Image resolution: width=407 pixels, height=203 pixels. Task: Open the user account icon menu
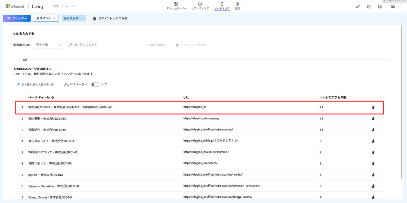[395, 6]
